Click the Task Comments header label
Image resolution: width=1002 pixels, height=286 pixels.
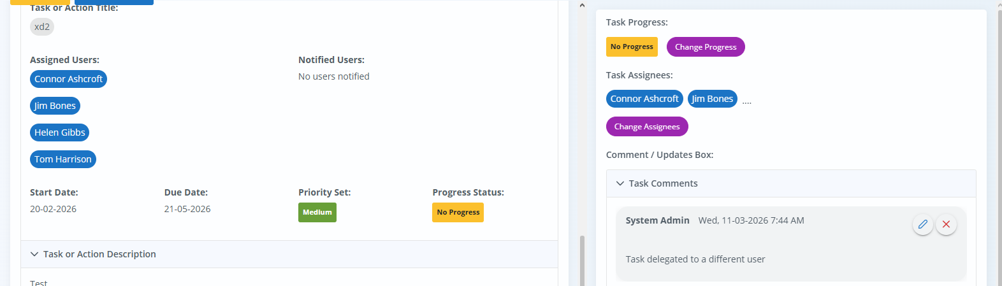(663, 183)
